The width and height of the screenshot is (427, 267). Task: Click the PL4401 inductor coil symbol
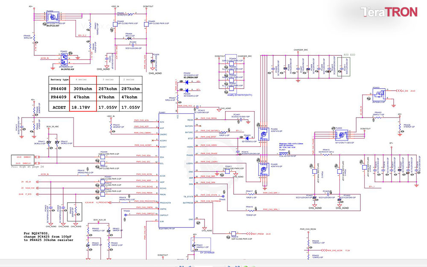(x=284, y=154)
